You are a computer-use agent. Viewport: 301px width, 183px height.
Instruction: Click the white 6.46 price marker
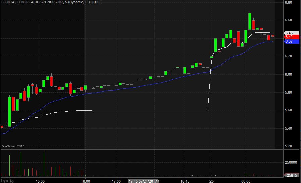(291, 33)
